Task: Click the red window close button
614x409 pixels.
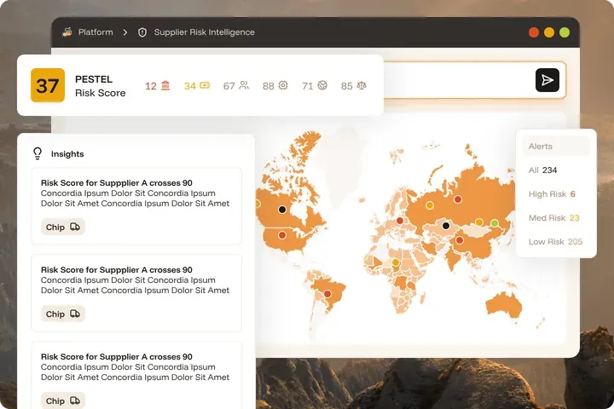Action: click(x=534, y=32)
